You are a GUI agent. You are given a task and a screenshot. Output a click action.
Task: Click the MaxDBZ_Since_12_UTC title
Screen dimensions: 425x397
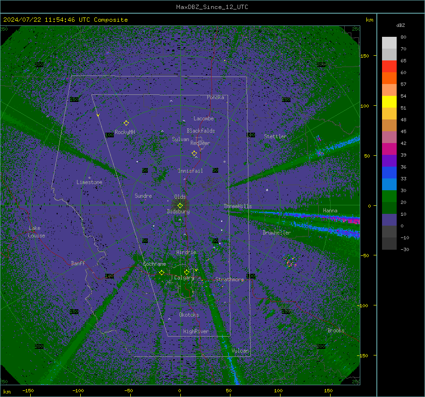(x=212, y=7)
